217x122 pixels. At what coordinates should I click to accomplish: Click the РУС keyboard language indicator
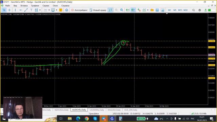[x=193, y=119]
